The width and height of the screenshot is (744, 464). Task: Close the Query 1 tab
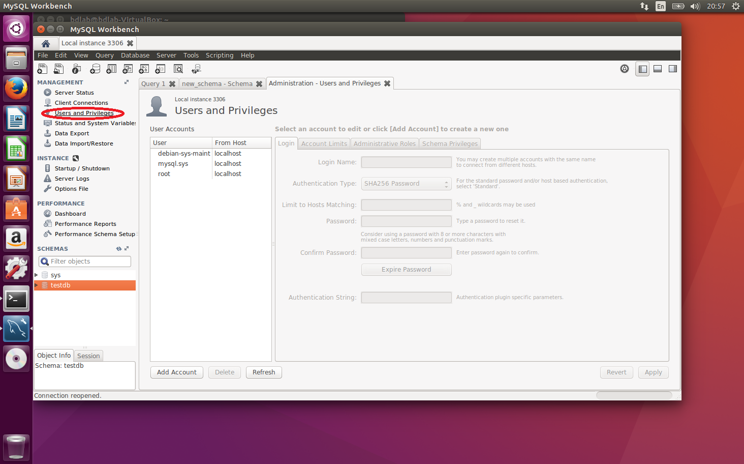[x=172, y=84]
